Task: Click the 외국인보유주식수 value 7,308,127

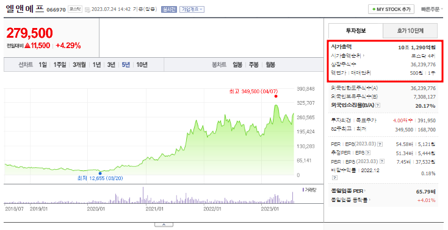Action: pyautogui.click(x=424, y=97)
